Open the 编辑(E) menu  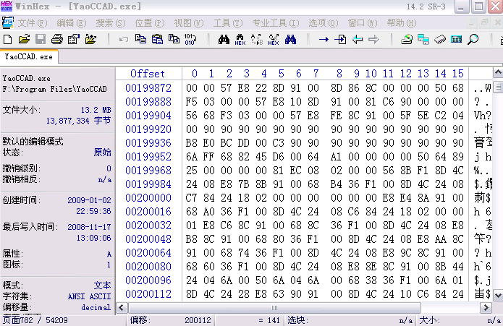[x=72, y=23]
